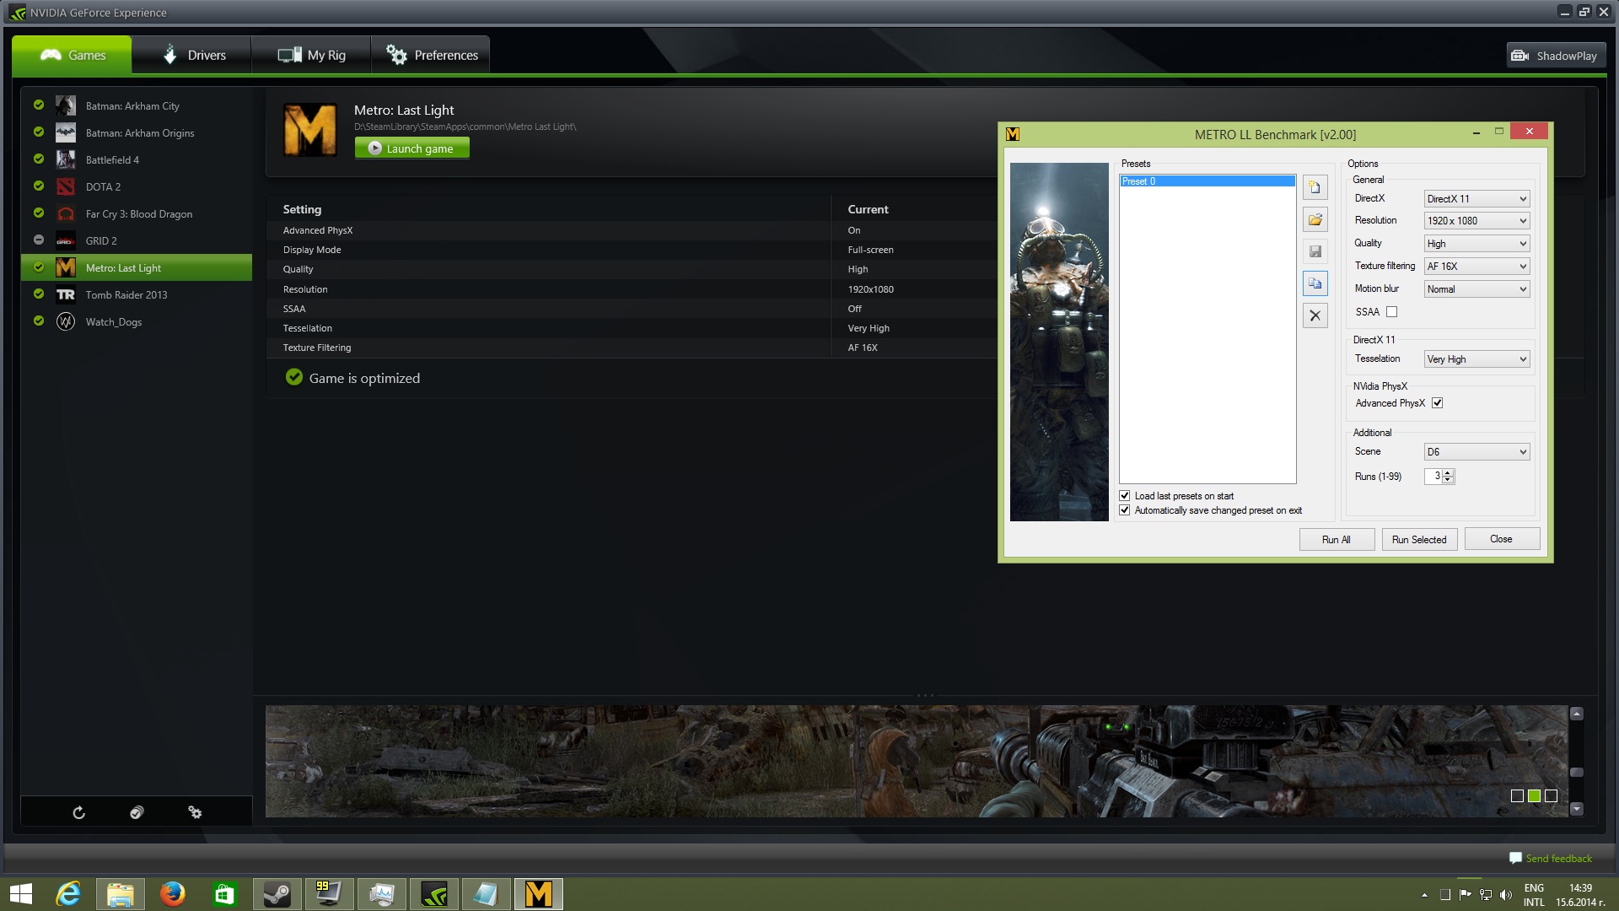Open the Scene dropdown showing D6

1476,452
